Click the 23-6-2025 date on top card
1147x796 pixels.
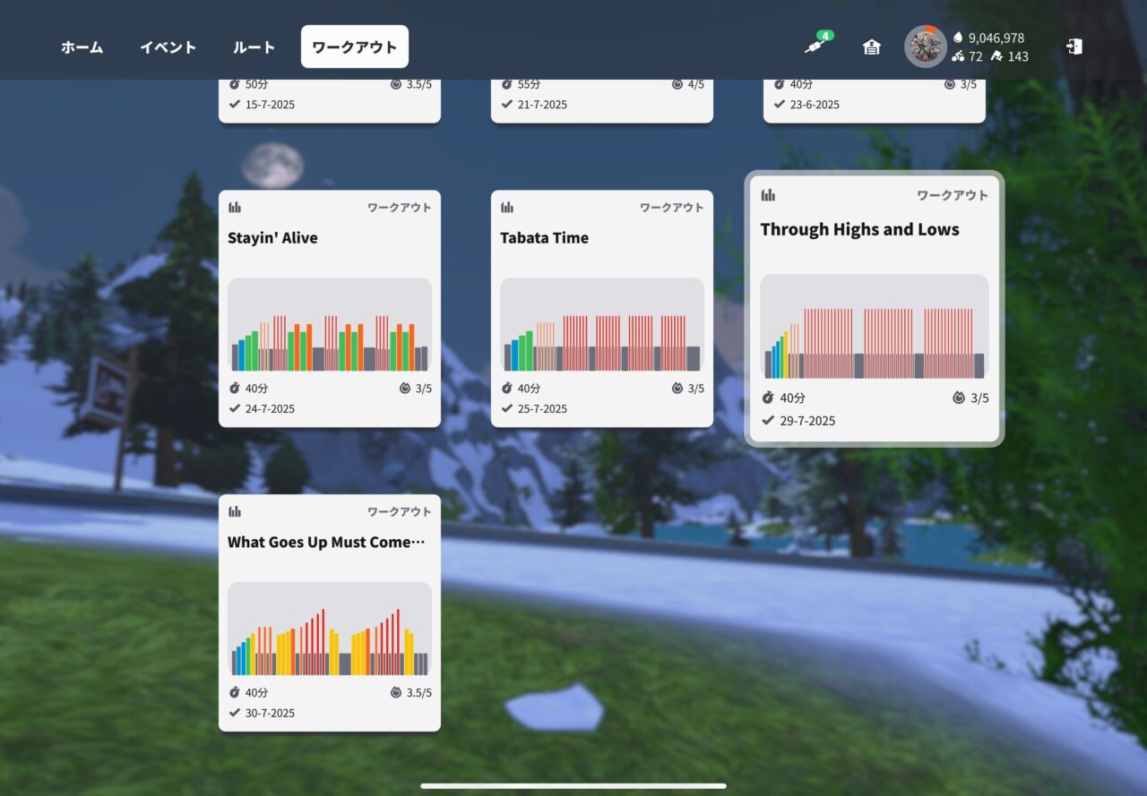click(815, 105)
